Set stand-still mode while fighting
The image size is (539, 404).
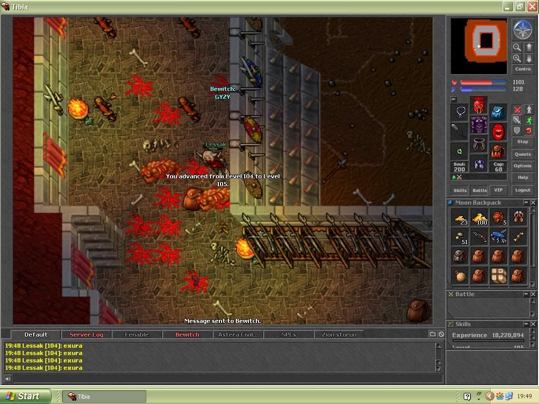point(529,109)
